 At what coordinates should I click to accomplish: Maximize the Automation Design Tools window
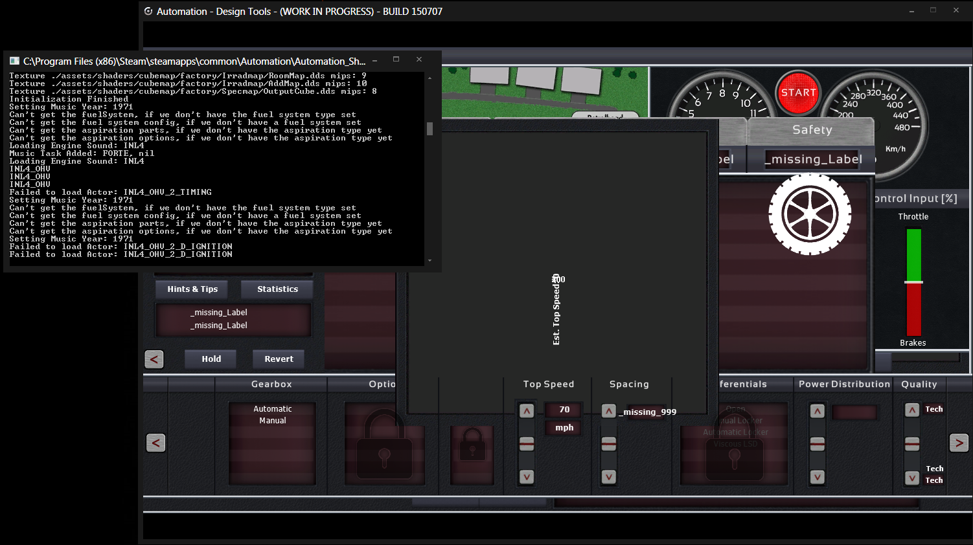933,10
